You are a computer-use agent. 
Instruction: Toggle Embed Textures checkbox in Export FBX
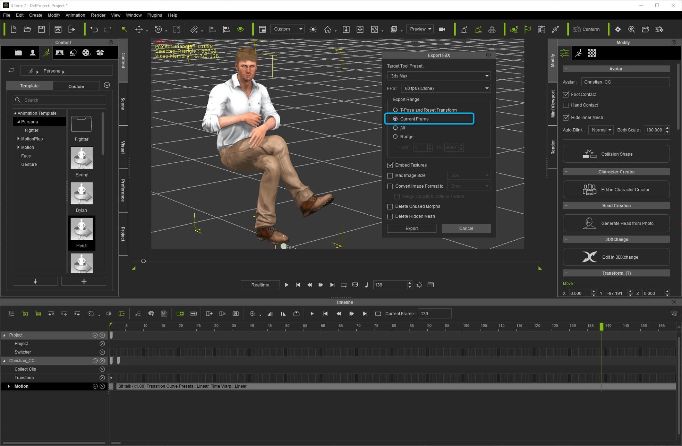coord(390,165)
